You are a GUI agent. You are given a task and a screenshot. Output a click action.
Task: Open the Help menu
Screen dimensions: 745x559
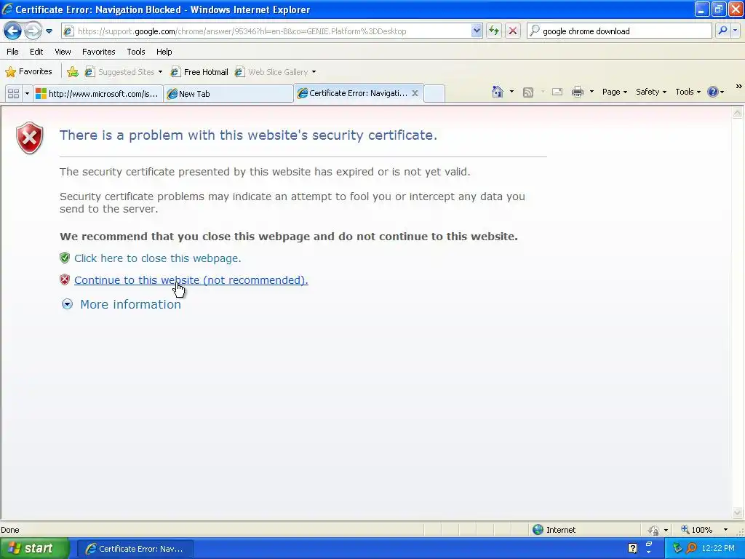point(164,52)
